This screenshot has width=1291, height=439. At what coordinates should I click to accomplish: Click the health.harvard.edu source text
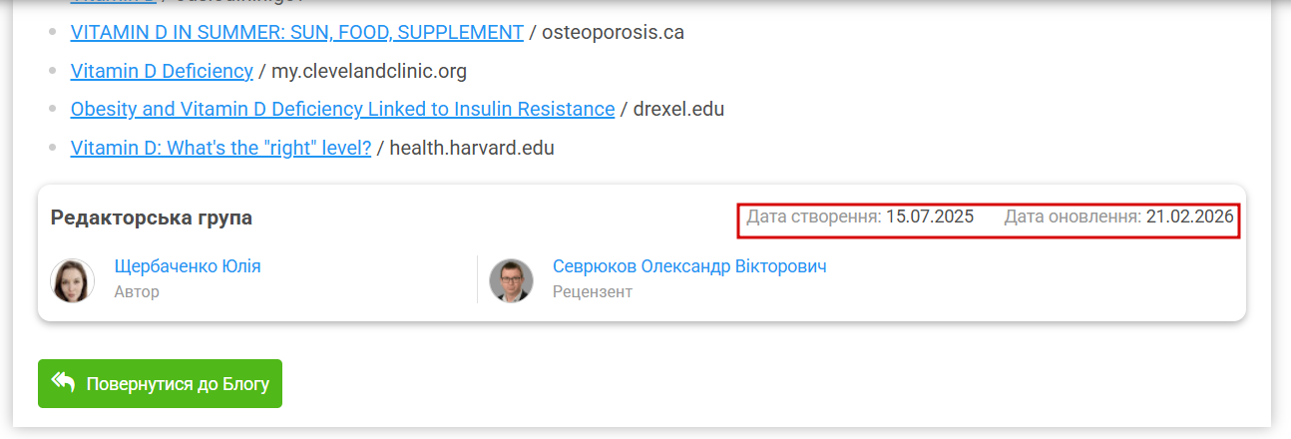point(472,148)
